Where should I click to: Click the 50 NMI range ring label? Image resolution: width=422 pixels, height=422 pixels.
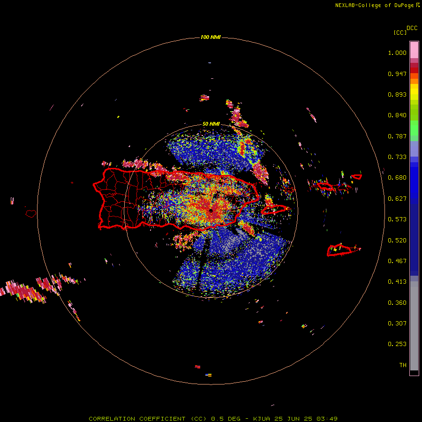point(211,124)
